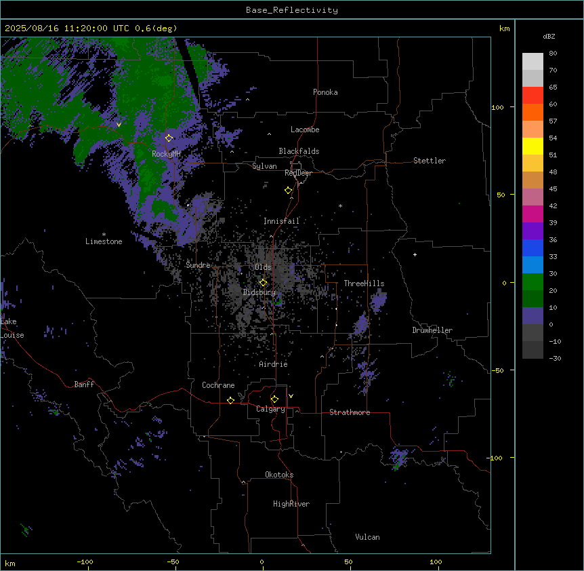This screenshot has width=584, height=571.
Task: Select the yellow diamond marker between Olds and Didsbury
Action: point(263,283)
